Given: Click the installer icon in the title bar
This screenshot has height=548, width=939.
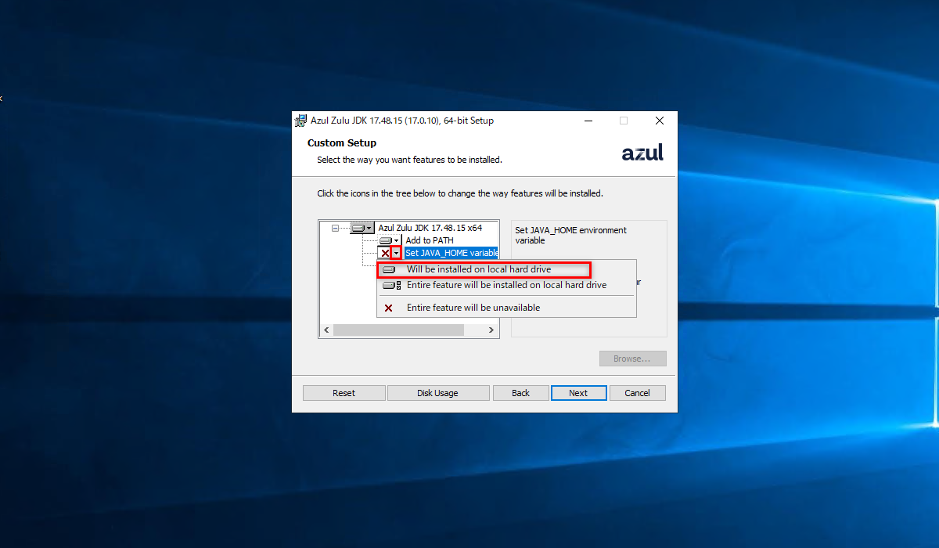Looking at the screenshot, I should [x=300, y=121].
